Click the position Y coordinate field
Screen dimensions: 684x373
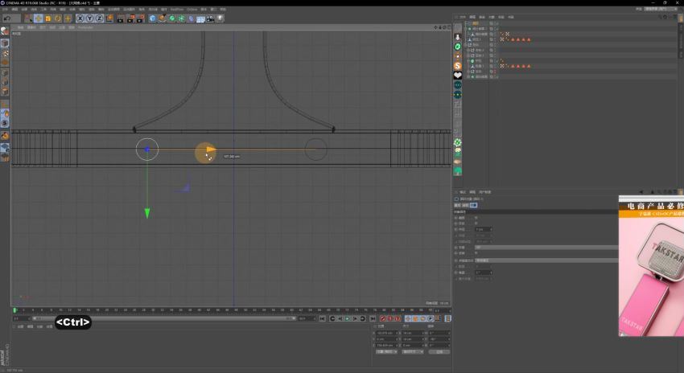tap(387, 339)
